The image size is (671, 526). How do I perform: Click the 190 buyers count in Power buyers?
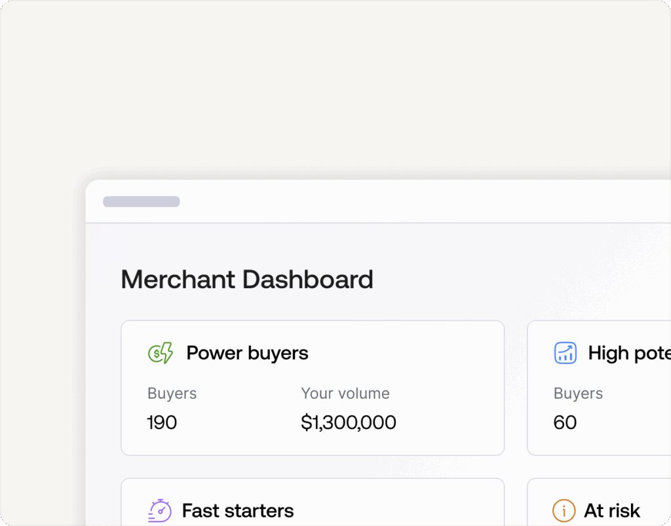tap(162, 423)
